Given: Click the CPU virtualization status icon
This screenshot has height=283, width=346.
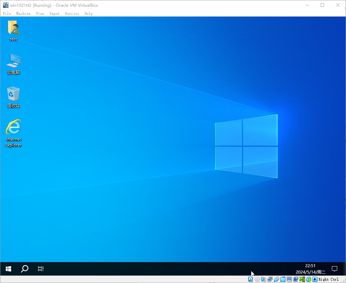Looking at the screenshot, I should pyautogui.click(x=302, y=279).
